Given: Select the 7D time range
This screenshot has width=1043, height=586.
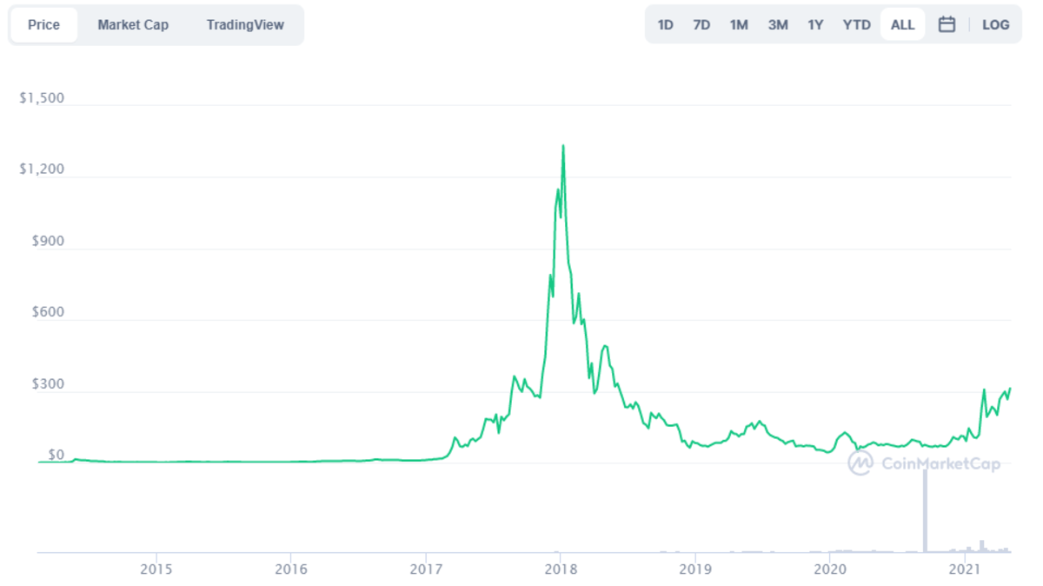Looking at the screenshot, I should tap(701, 24).
